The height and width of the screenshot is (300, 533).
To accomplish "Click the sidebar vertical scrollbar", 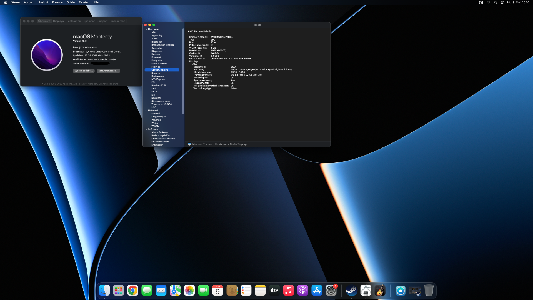I will pos(183,71).
